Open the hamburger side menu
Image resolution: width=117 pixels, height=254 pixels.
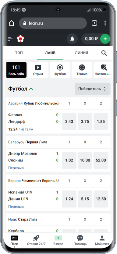point(10,39)
